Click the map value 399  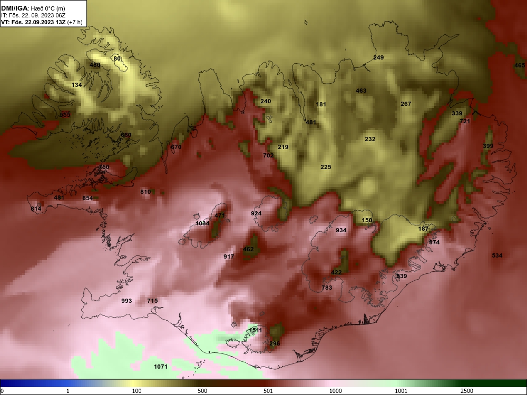[x=488, y=146]
